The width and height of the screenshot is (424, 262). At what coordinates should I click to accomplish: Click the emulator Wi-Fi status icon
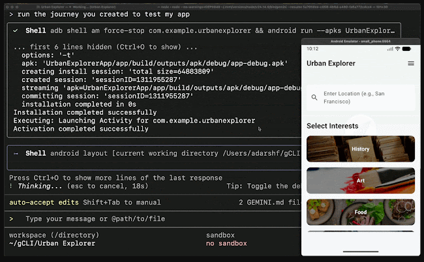click(397, 49)
